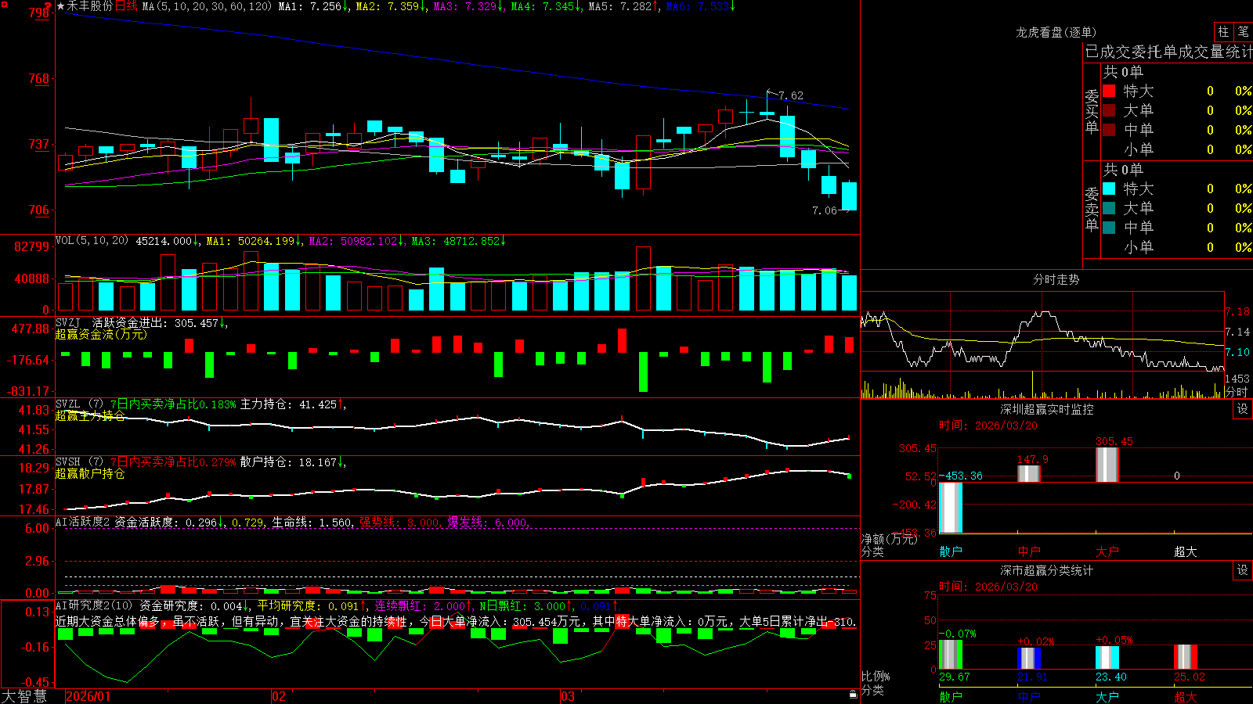Click the 龙虎看盘(逐单) panel title
This screenshot has width=1253, height=704.
click(1056, 32)
